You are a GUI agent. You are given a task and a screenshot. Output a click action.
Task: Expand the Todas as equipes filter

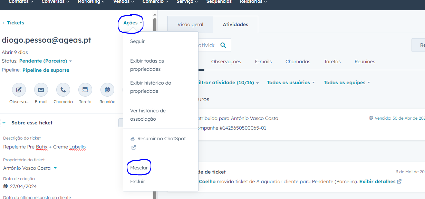point(347,82)
